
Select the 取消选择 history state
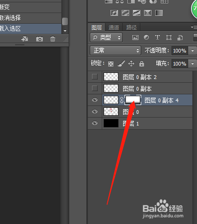tap(31, 18)
